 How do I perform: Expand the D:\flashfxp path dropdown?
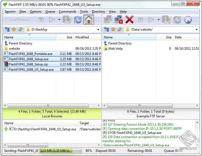coord(98,30)
